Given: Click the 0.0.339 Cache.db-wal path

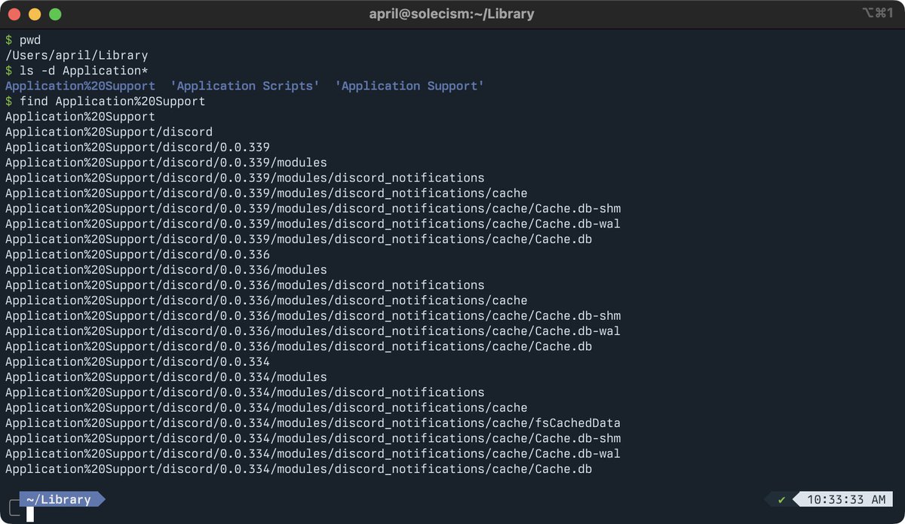Looking at the screenshot, I should [313, 224].
